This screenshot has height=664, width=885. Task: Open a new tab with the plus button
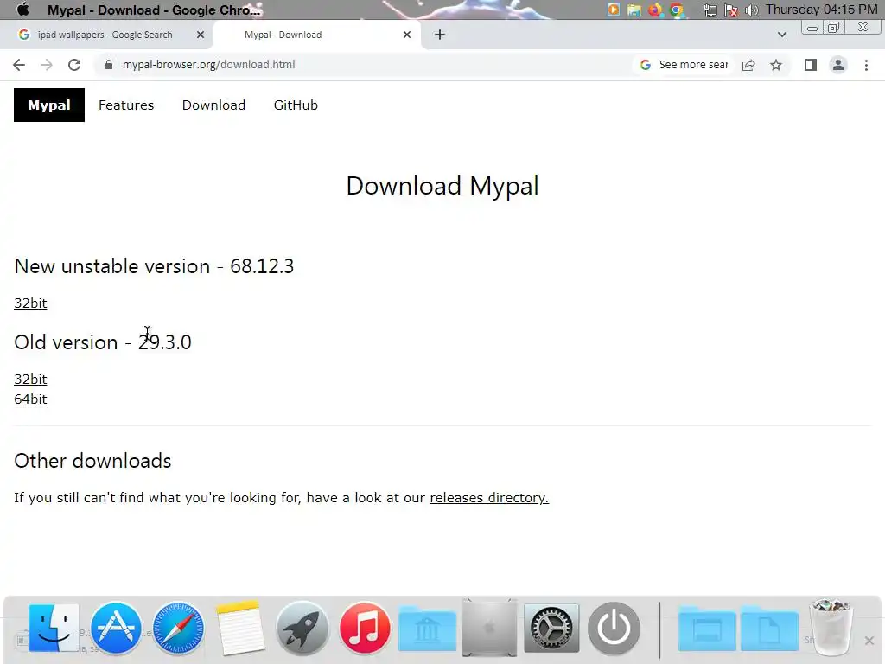tap(440, 35)
